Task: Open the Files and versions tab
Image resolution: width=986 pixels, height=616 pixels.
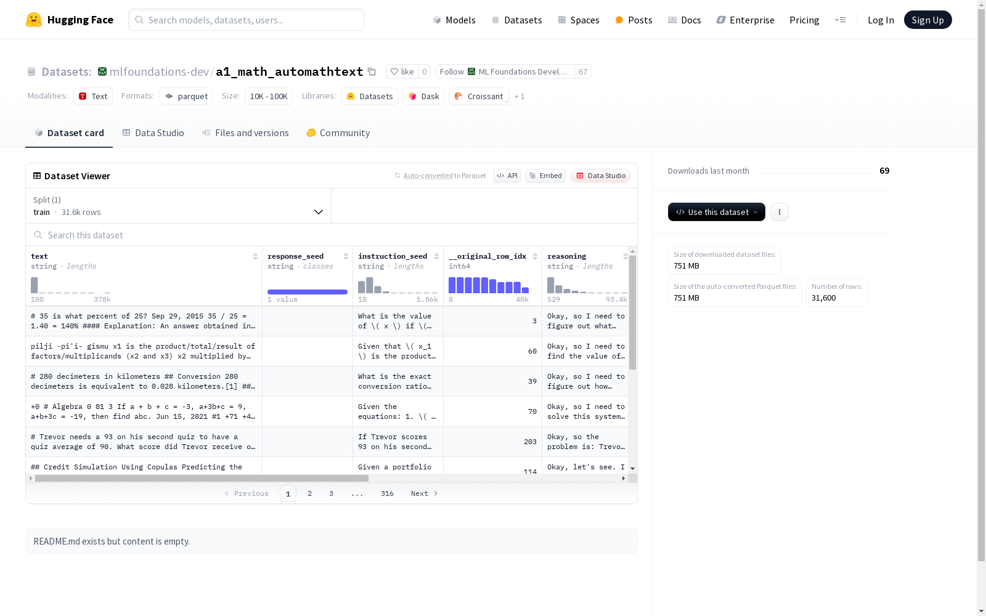Action: pos(245,133)
